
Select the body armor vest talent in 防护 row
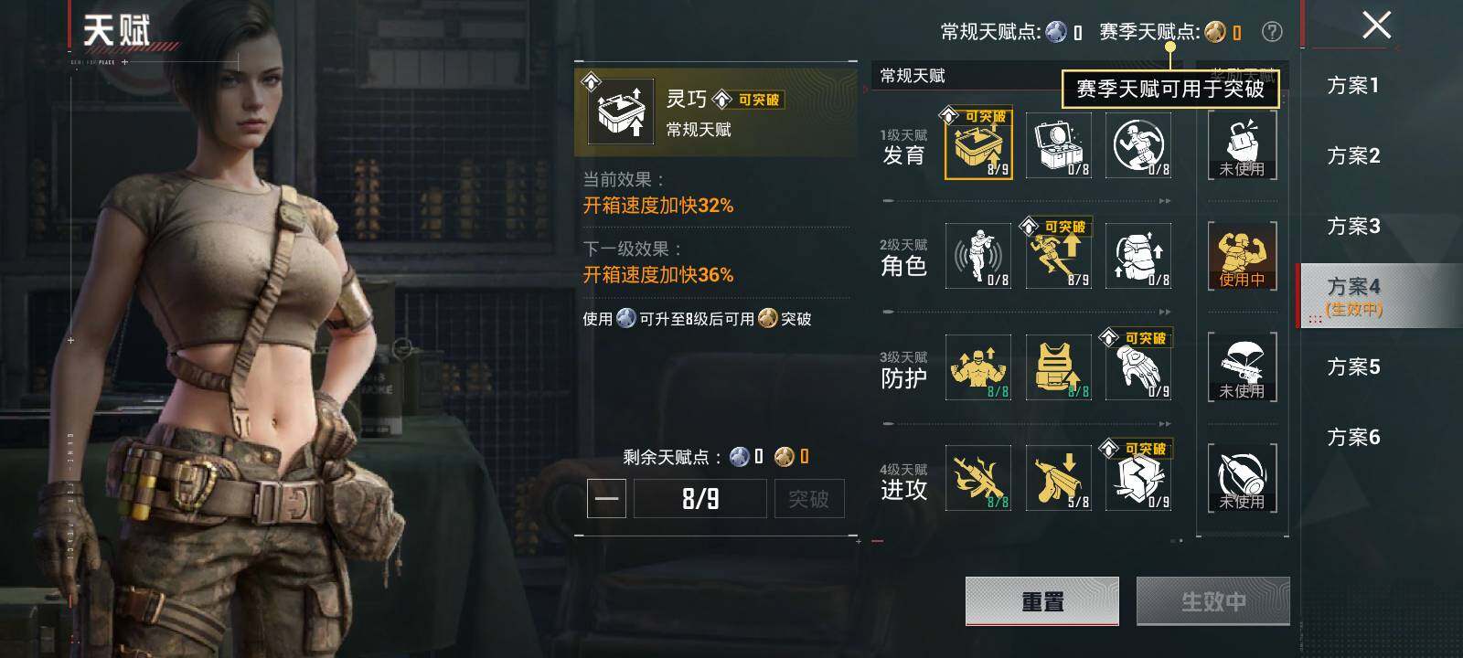point(1059,367)
